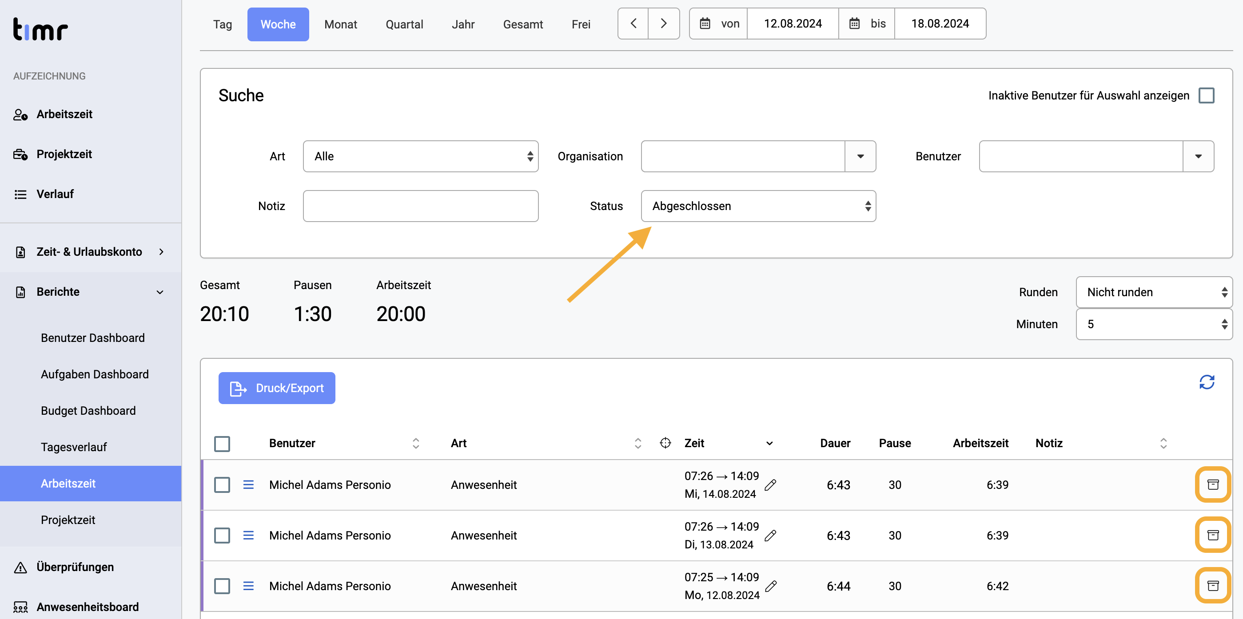Open calendar picker for 'von' date
Screen dimensions: 1243x619
coord(705,24)
